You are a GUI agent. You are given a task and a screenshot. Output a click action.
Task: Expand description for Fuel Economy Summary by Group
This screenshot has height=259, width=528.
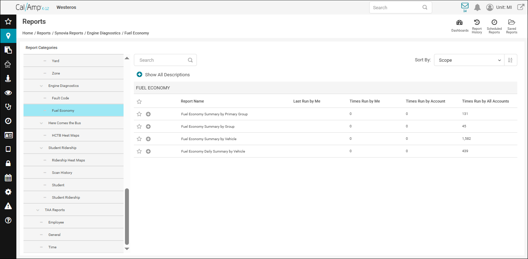[x=148, y=126]
